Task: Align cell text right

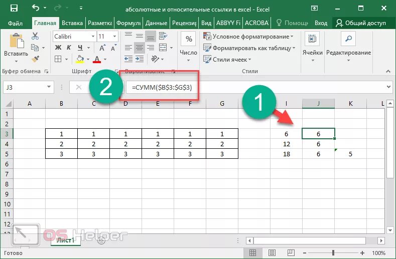Action: pos(151,48)
